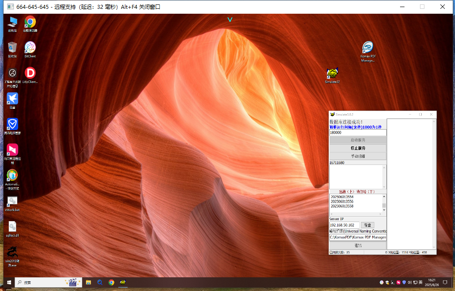This screenshot has height=291, width=455.
Task: Click the right arrow of the ID list horizontal scrollbar
Action: (x=380, y=214)
